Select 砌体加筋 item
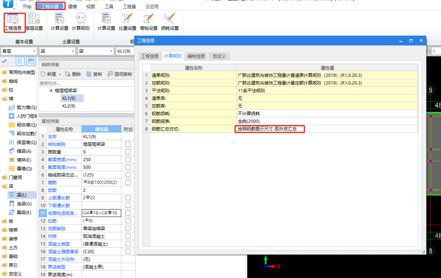 click(23, 134)
